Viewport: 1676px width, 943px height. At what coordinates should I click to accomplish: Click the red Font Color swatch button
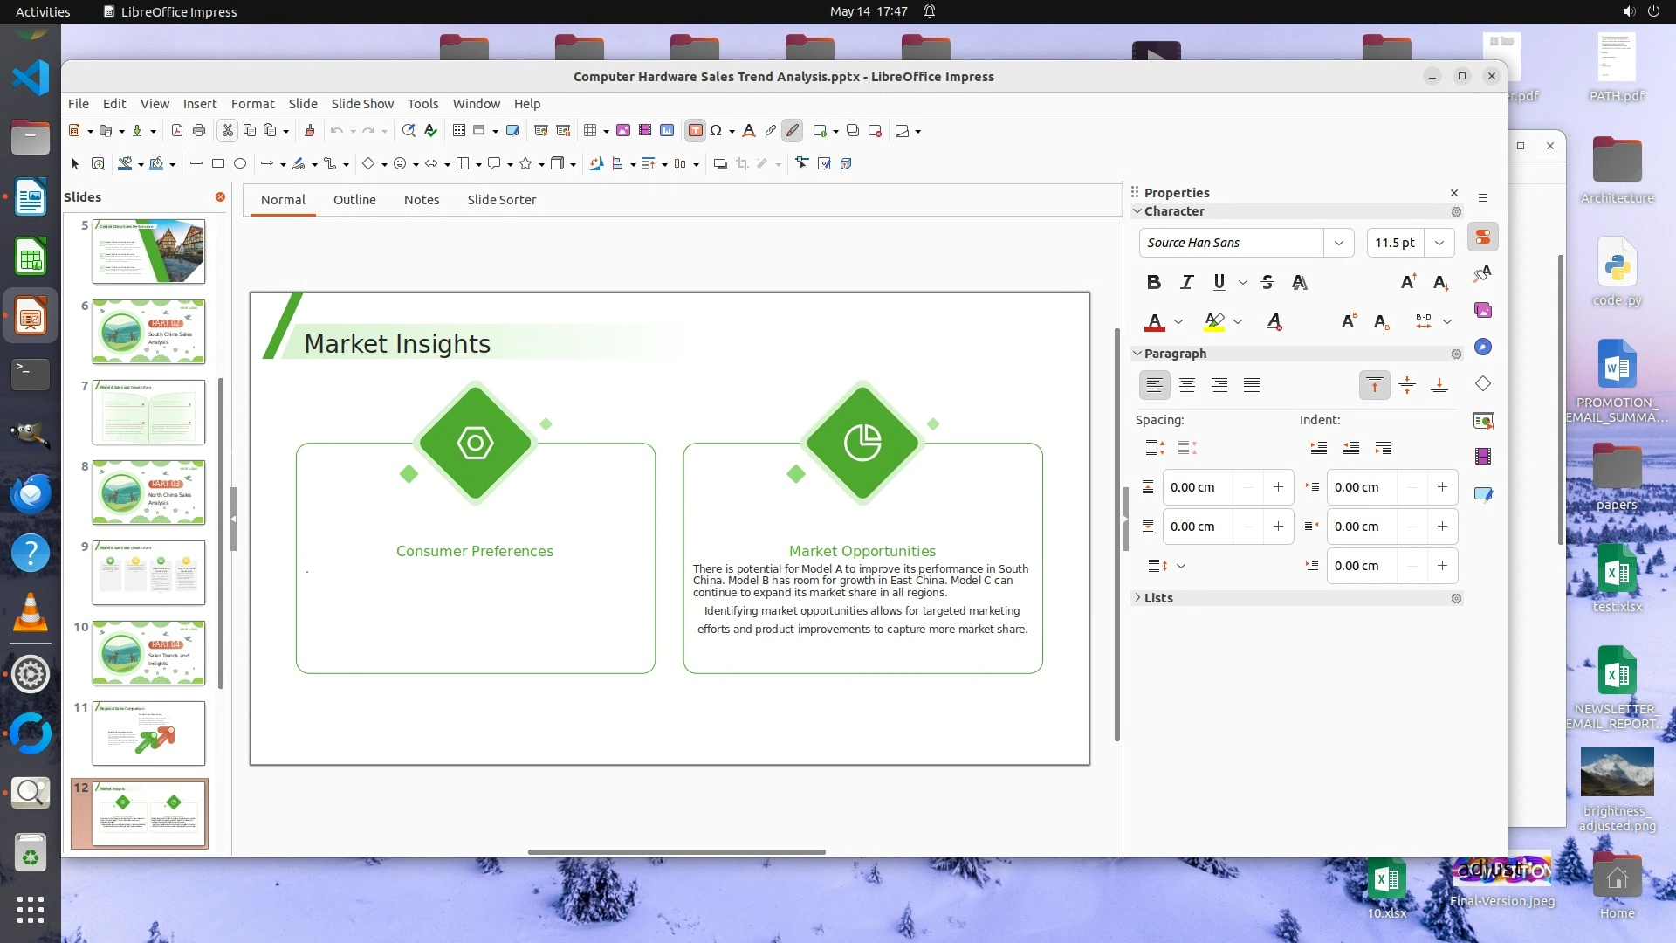(1154, 322)
